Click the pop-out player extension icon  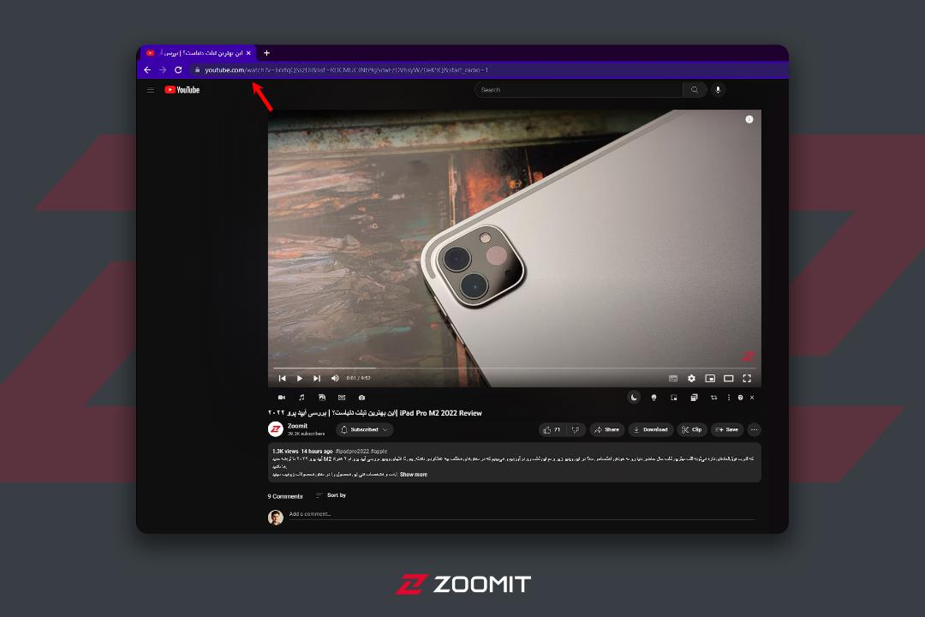click(674, 398)
